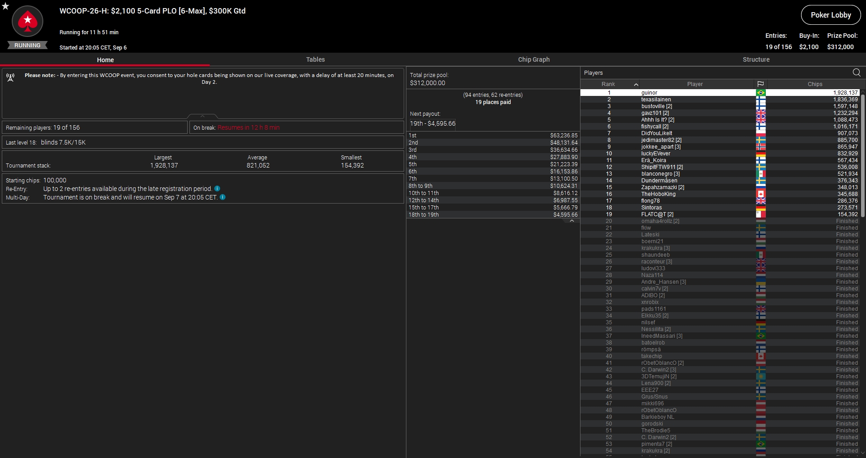Click Starting chips 100,000 text
Image resolution: width=866 pixels, height=458 pixels.
coord(36,180)
